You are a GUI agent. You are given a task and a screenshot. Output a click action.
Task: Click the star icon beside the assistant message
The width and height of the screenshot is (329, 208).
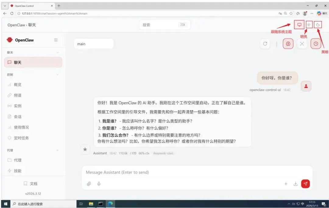click(x=85, y=149)
